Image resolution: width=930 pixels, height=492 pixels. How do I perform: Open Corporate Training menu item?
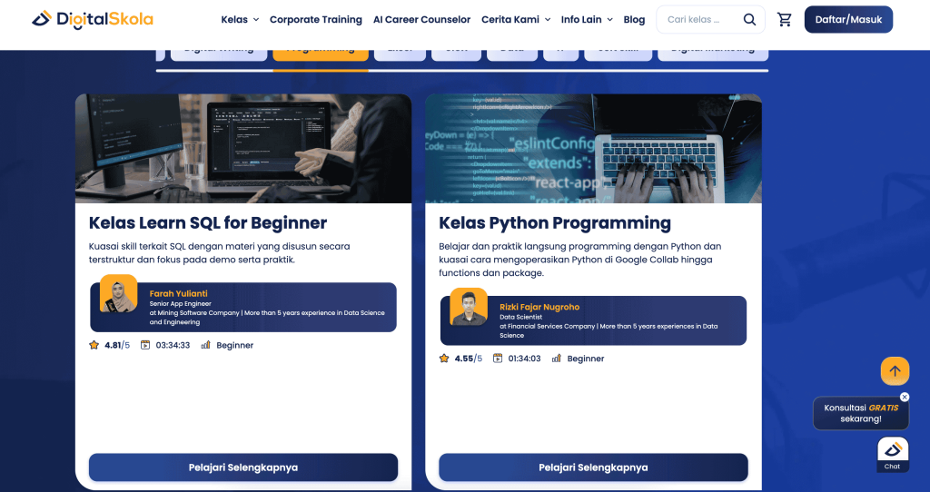[315, 20]
